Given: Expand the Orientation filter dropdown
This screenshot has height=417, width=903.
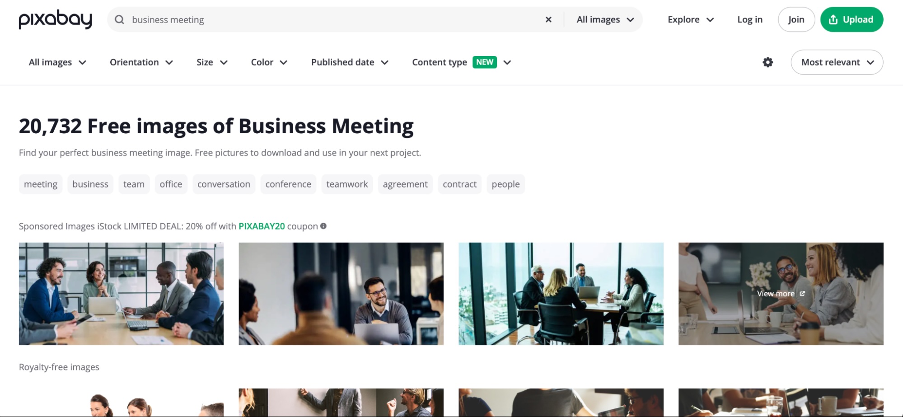Looking at the screenshot, I should 141,62.
